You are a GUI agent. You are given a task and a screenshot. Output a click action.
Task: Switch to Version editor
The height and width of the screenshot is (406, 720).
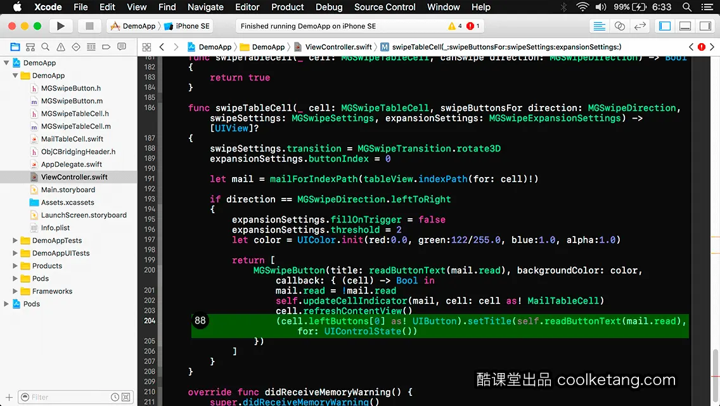(x=640, y=26)
